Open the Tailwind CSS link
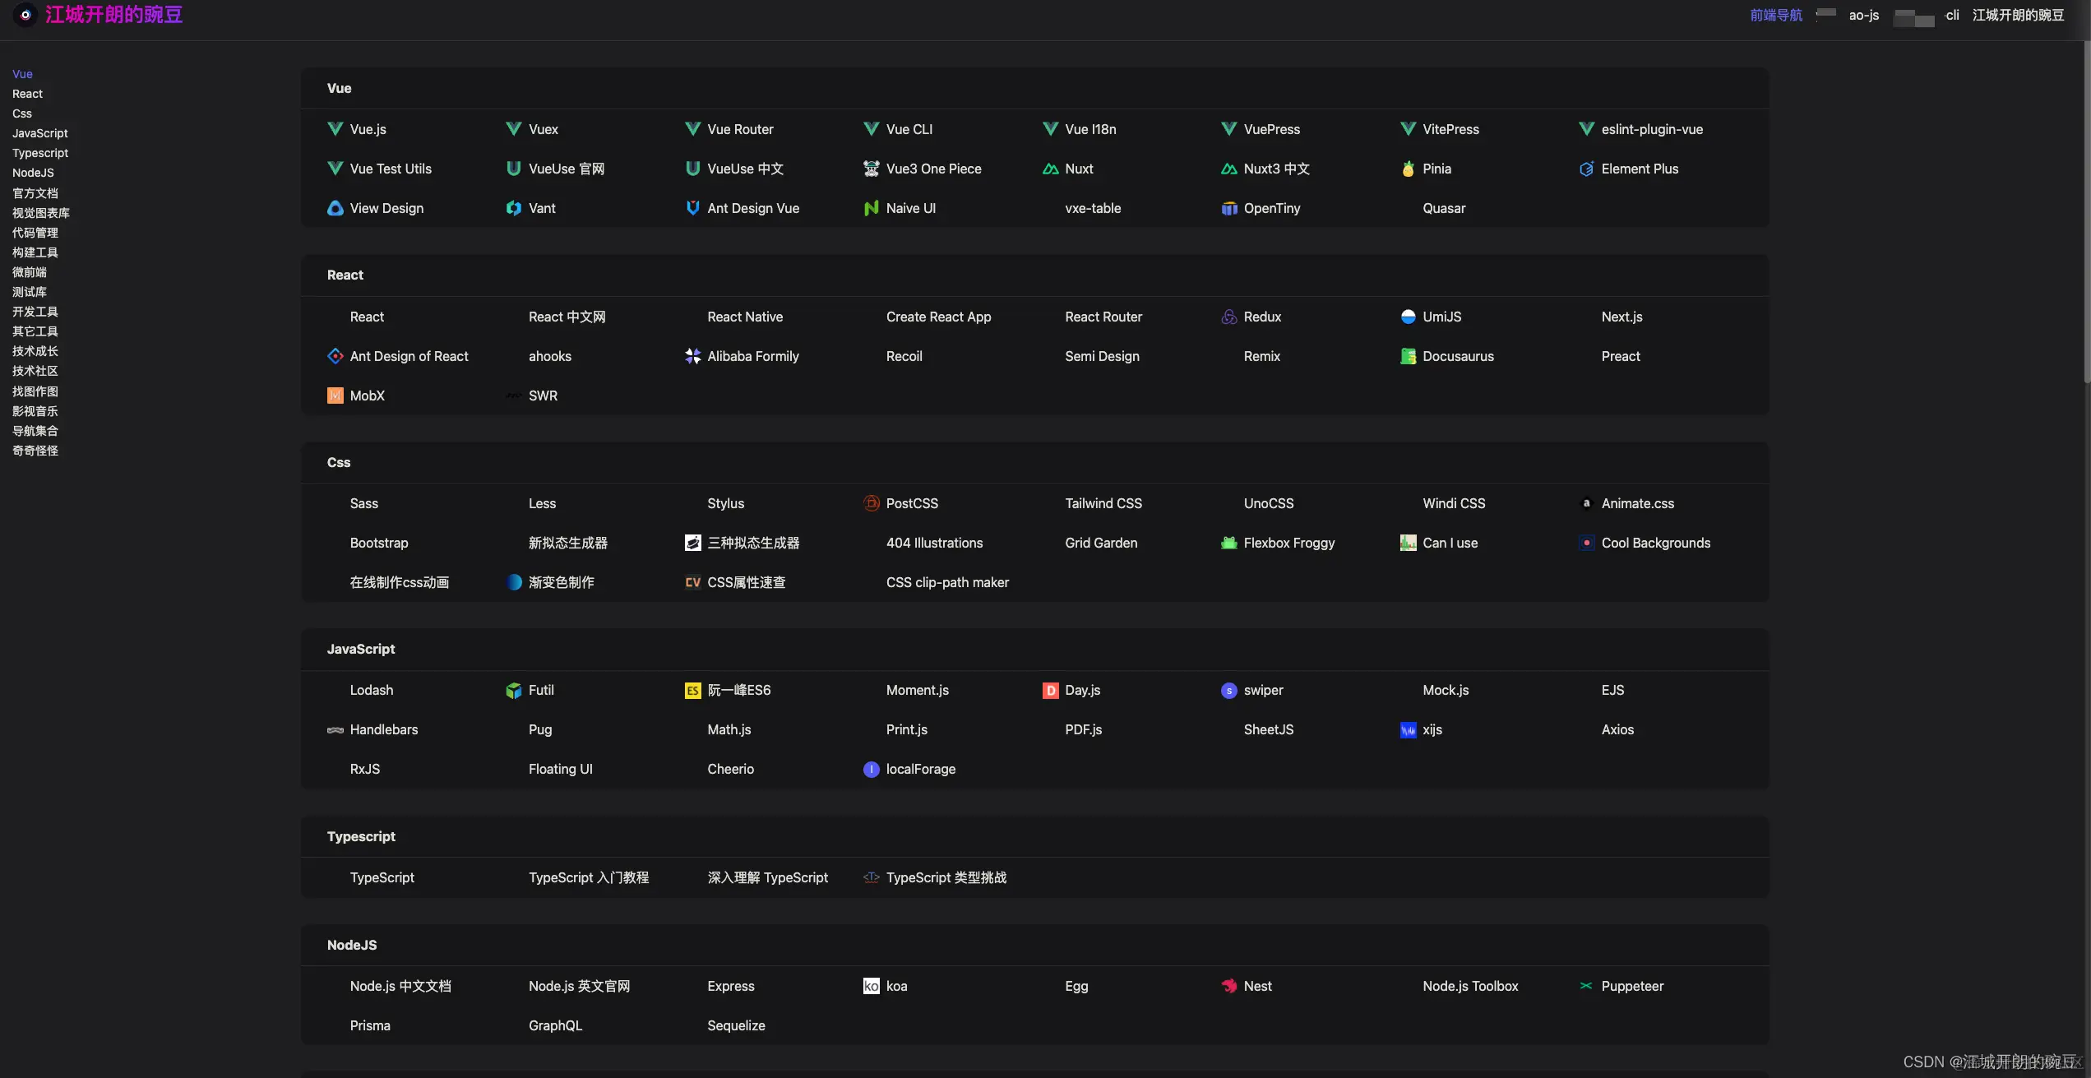Image resolution: width=2091 pixels, height=1078 pixels. coord(1103,503)
